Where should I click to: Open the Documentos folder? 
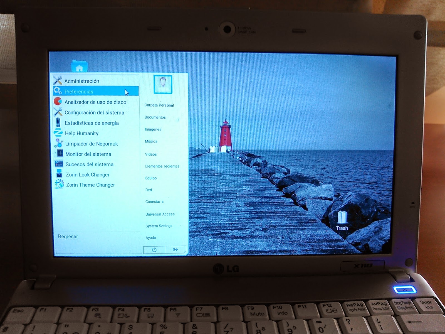pyautogui.click(x=155, y=117)
